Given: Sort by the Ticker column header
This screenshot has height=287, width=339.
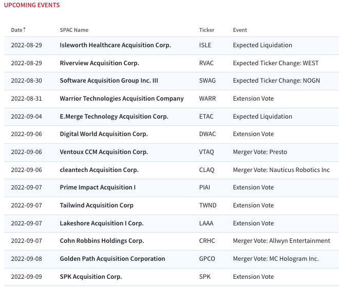Looking at the screenshot, I should pos(206,30).
